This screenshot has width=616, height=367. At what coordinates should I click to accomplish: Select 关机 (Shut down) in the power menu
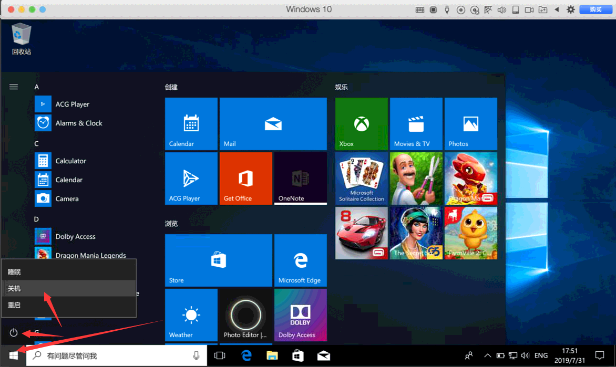(x=69, y=288)
